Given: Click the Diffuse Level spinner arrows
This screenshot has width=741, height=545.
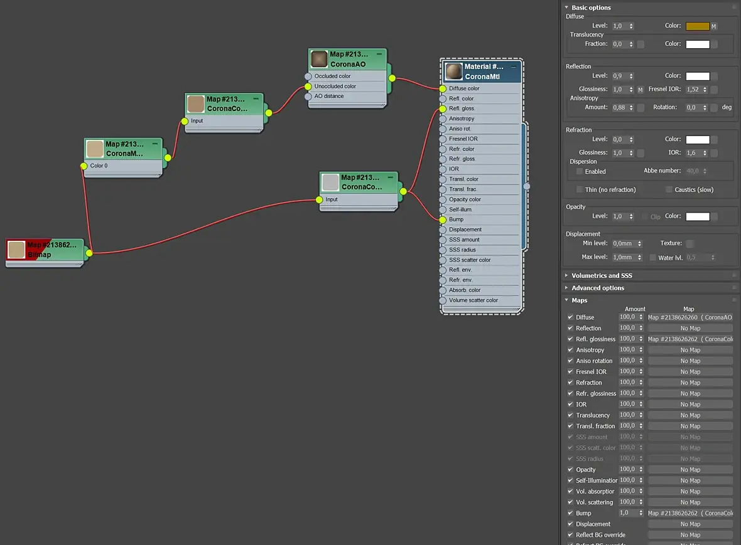Looking at the screenshot, I should pos(631,26).
